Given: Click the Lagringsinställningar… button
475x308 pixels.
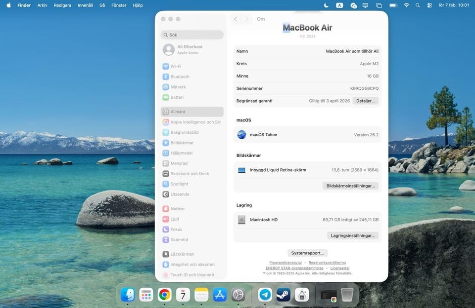Looking at the screenshot, I should tap(353, 236).
